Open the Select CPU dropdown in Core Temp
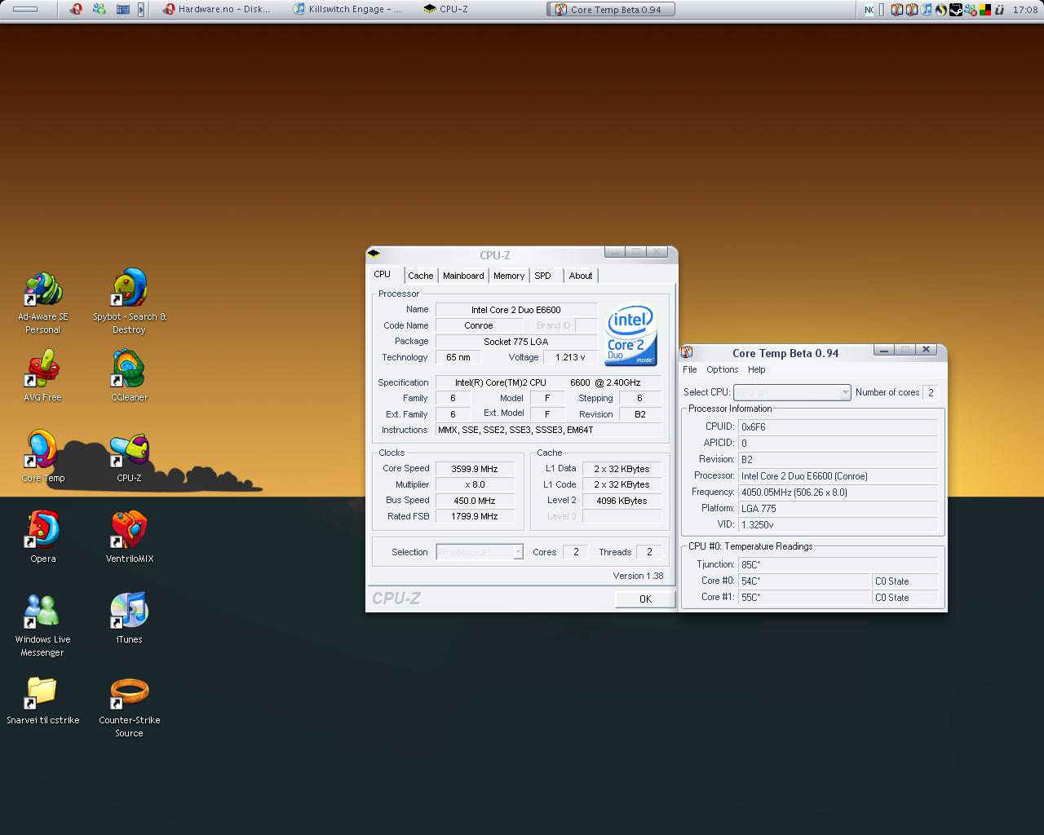 pyautogui.click(x=792, y=392)
